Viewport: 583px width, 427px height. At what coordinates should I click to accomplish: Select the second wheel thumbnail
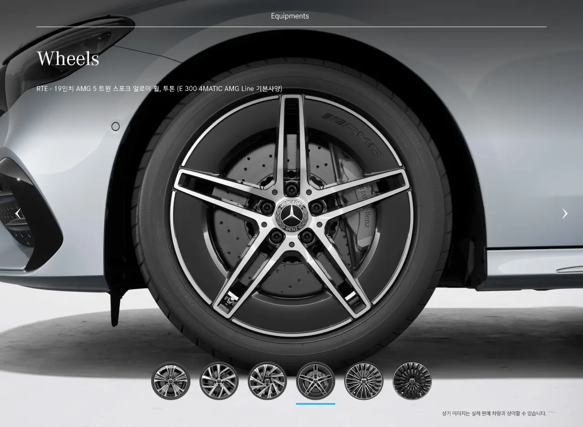(x=219, y=381)
